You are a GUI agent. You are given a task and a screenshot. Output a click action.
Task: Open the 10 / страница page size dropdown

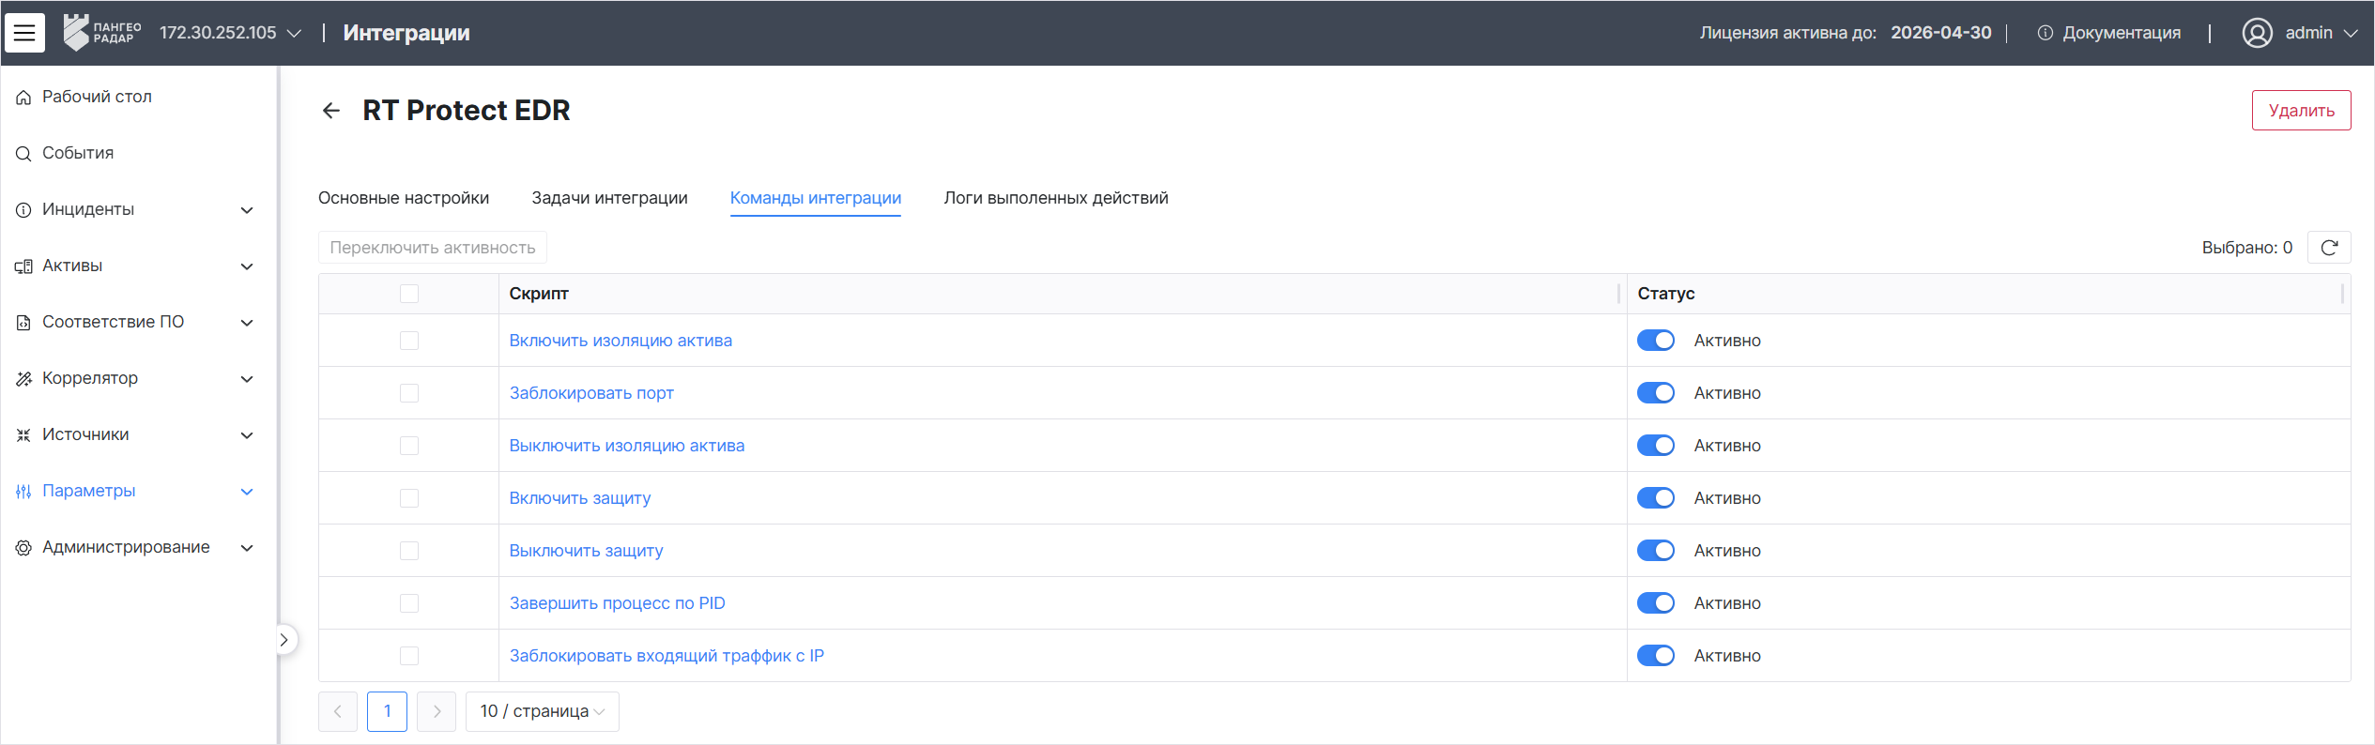543,711
